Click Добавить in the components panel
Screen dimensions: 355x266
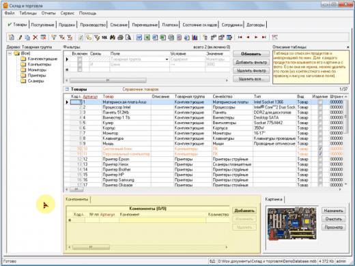pyautogui.click(x=244, y=211)
